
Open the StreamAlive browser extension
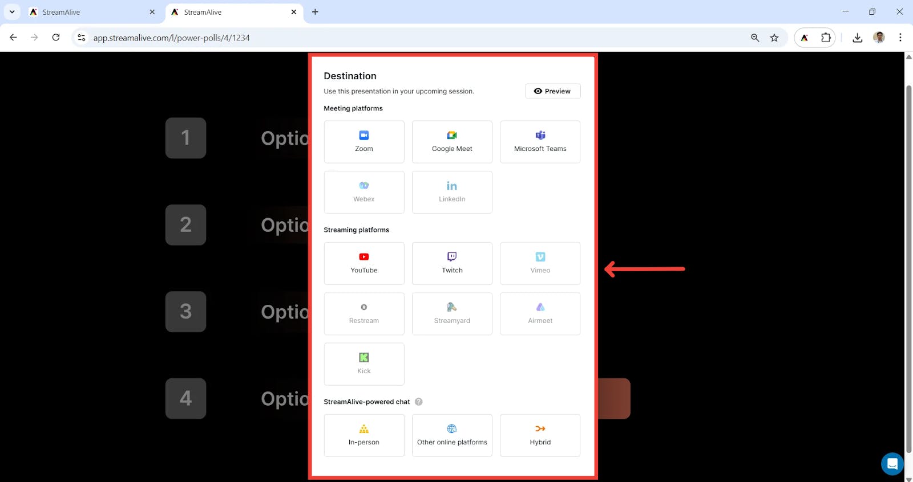pyautogui.click(x=805, y=38)
